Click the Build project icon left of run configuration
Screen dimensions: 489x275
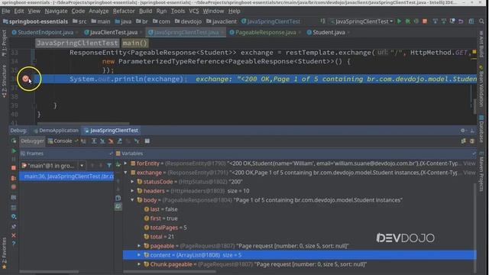click(x=322, y=21)
